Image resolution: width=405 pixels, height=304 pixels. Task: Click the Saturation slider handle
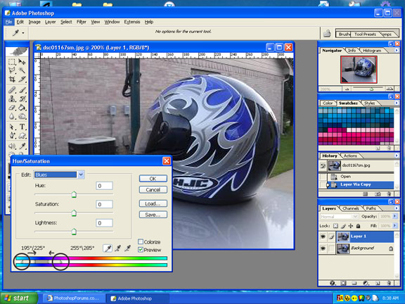74,213
